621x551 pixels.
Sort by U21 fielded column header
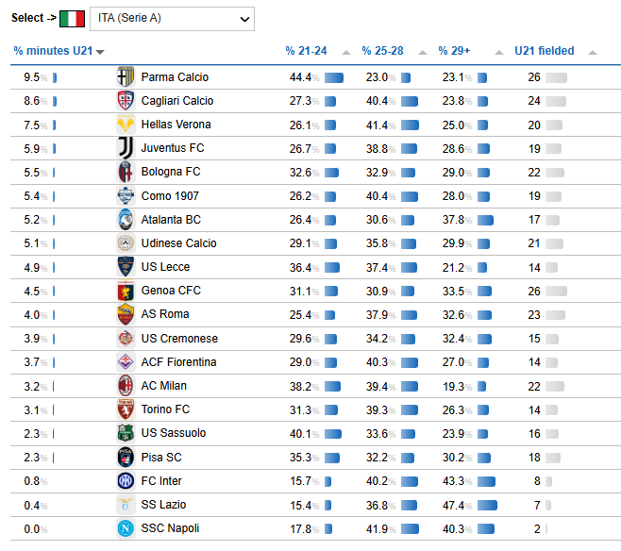click(545, 51)
